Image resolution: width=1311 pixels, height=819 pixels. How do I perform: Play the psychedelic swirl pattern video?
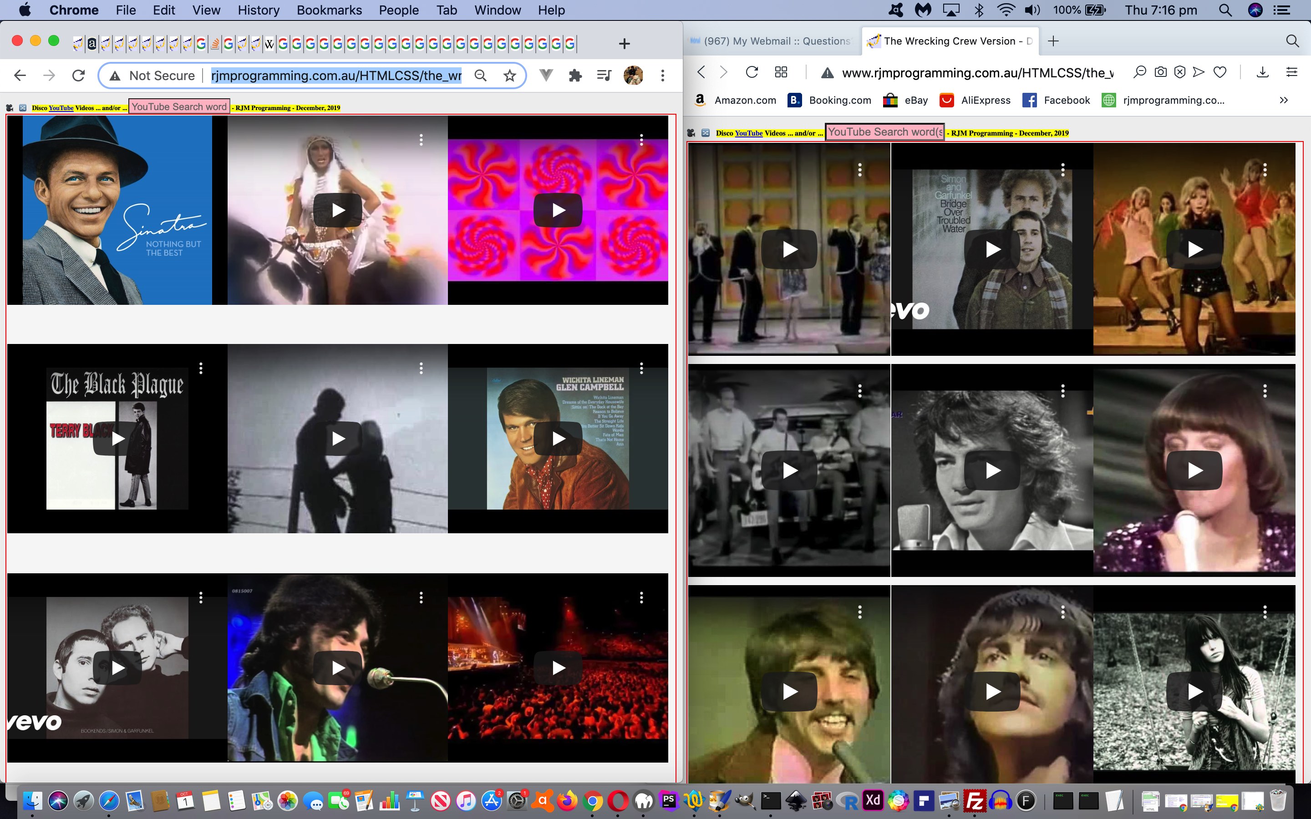tap(558, 210)
